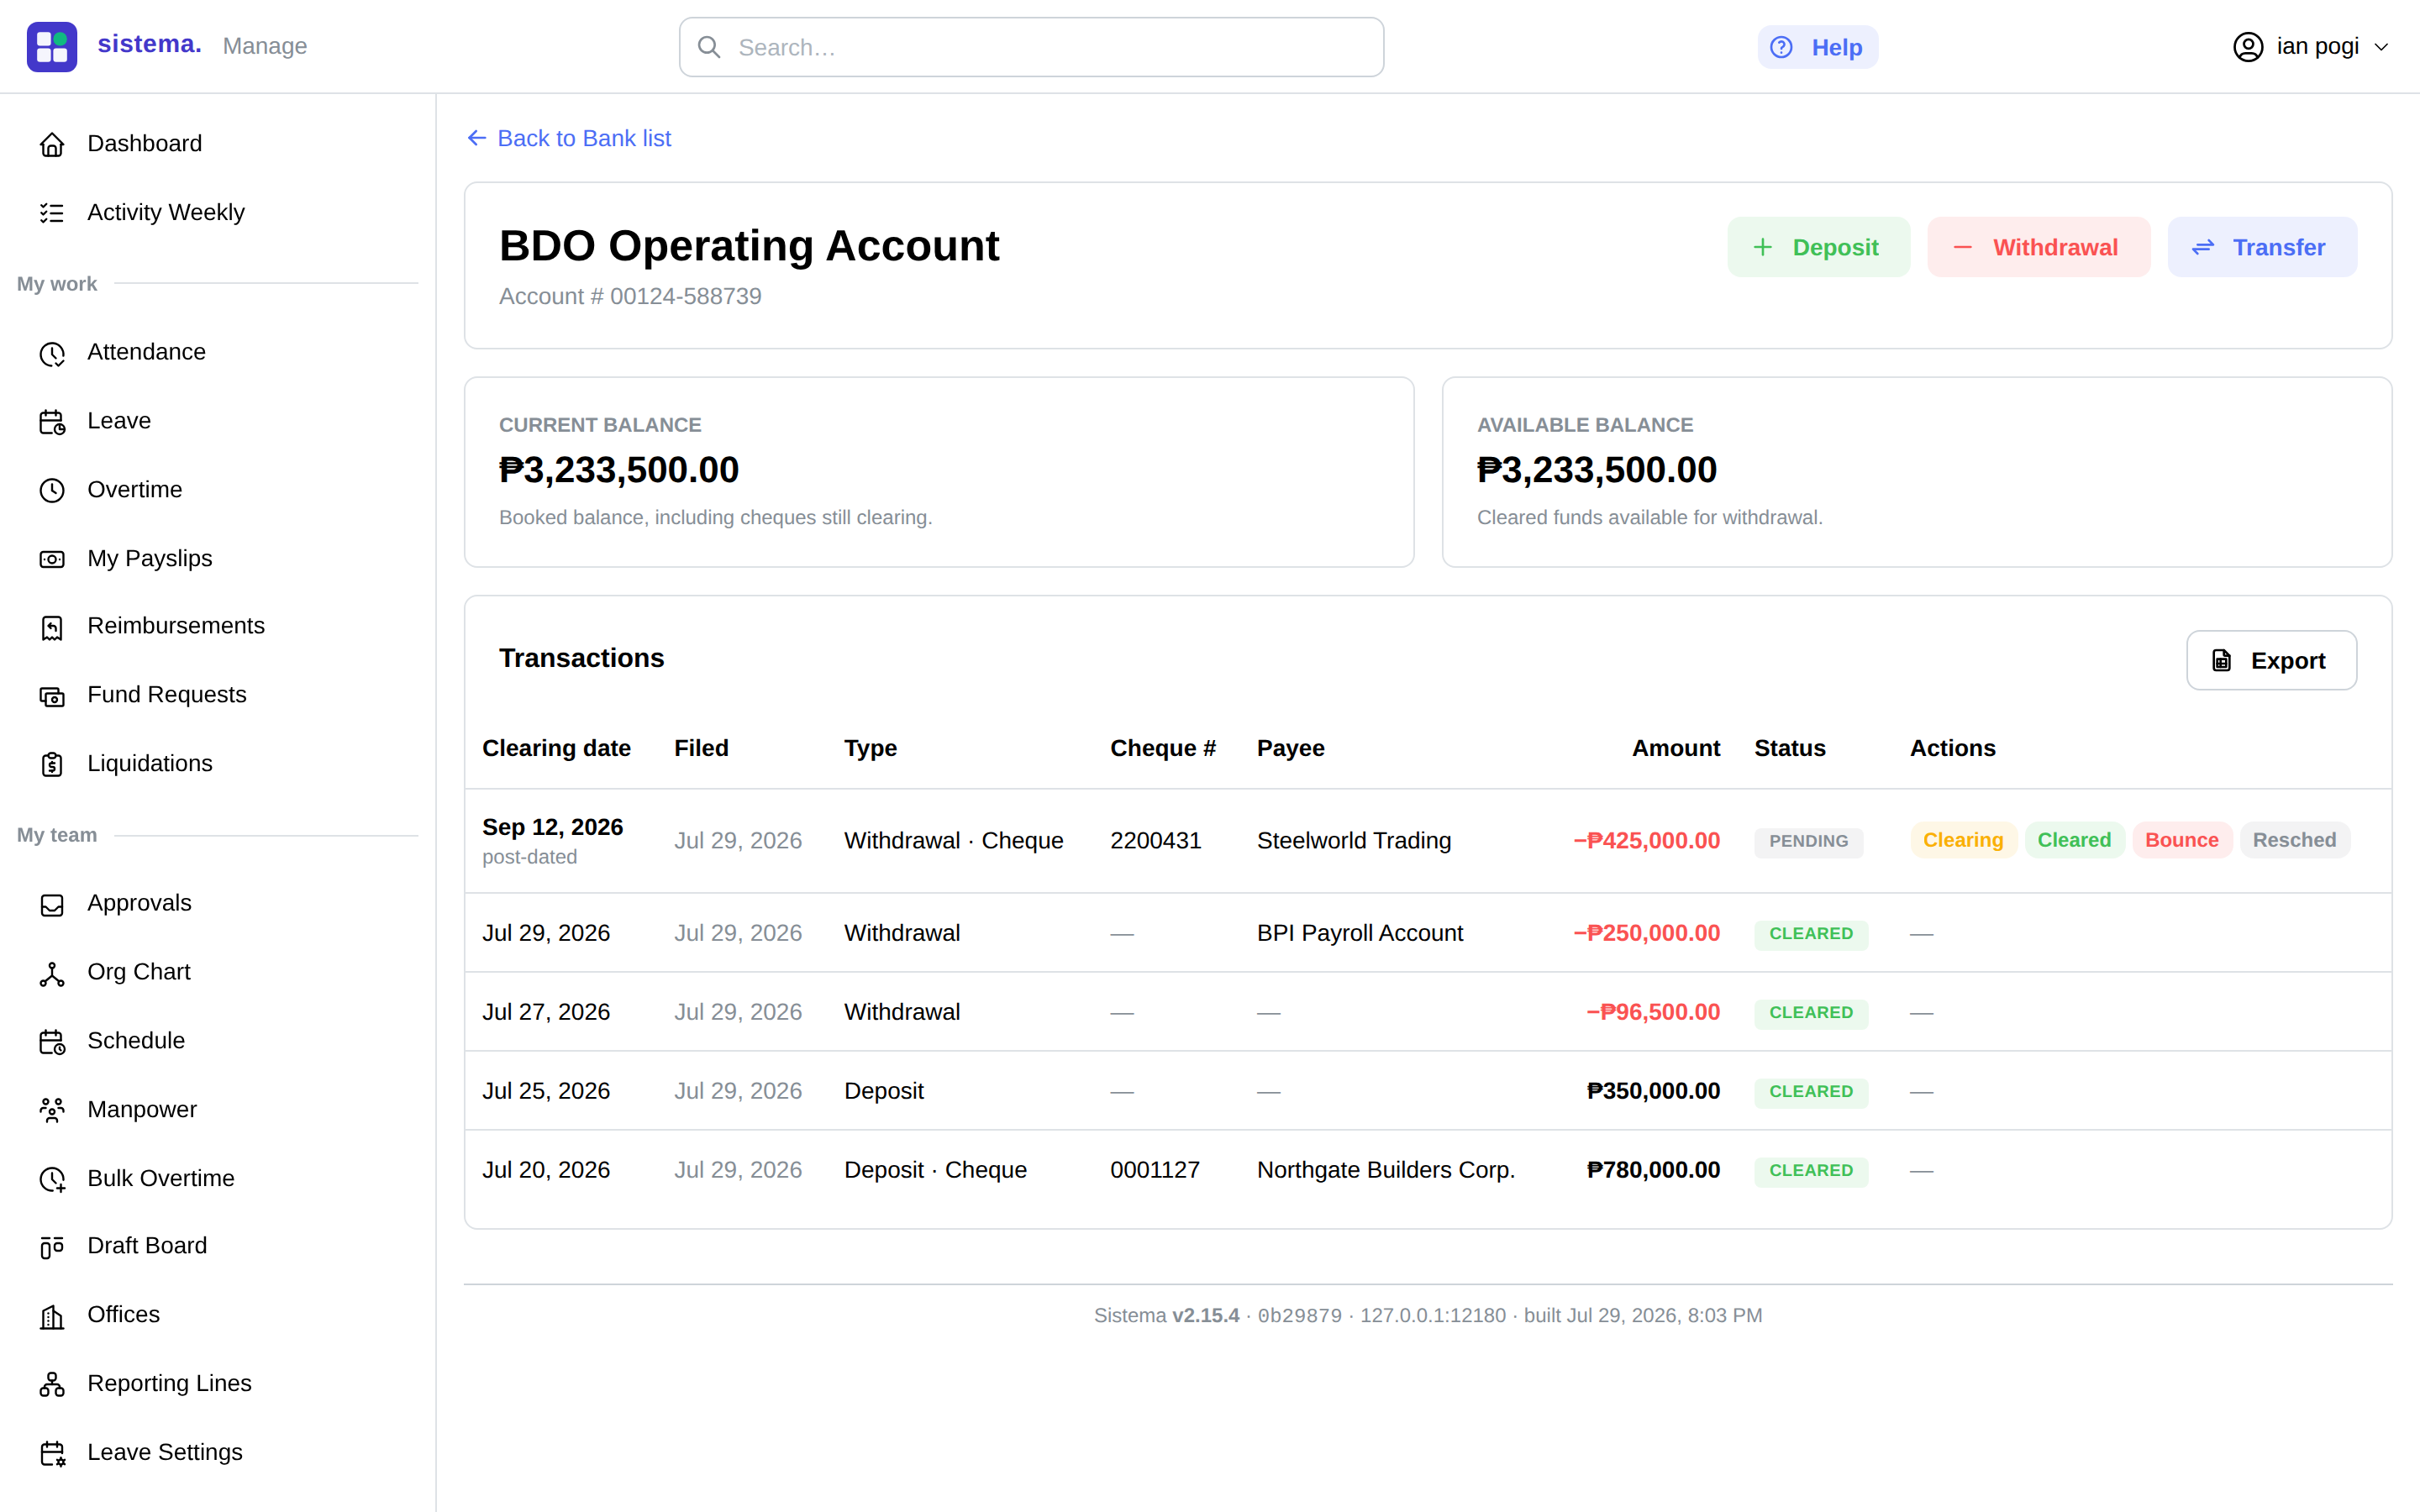Image resolution: width=2420 pixels, height=1512 pixels.
Task: Expand the ian pogi user menu chevron
Action: 2381,47
